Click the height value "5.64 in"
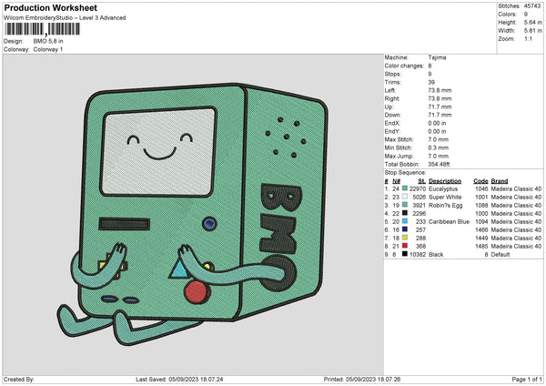 point(532,22)
